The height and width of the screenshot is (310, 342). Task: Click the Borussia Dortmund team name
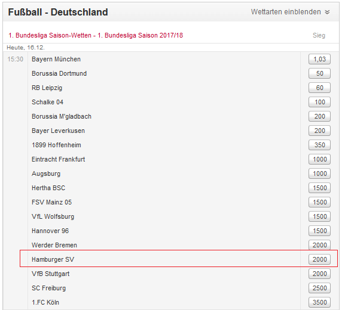point(59,73)
